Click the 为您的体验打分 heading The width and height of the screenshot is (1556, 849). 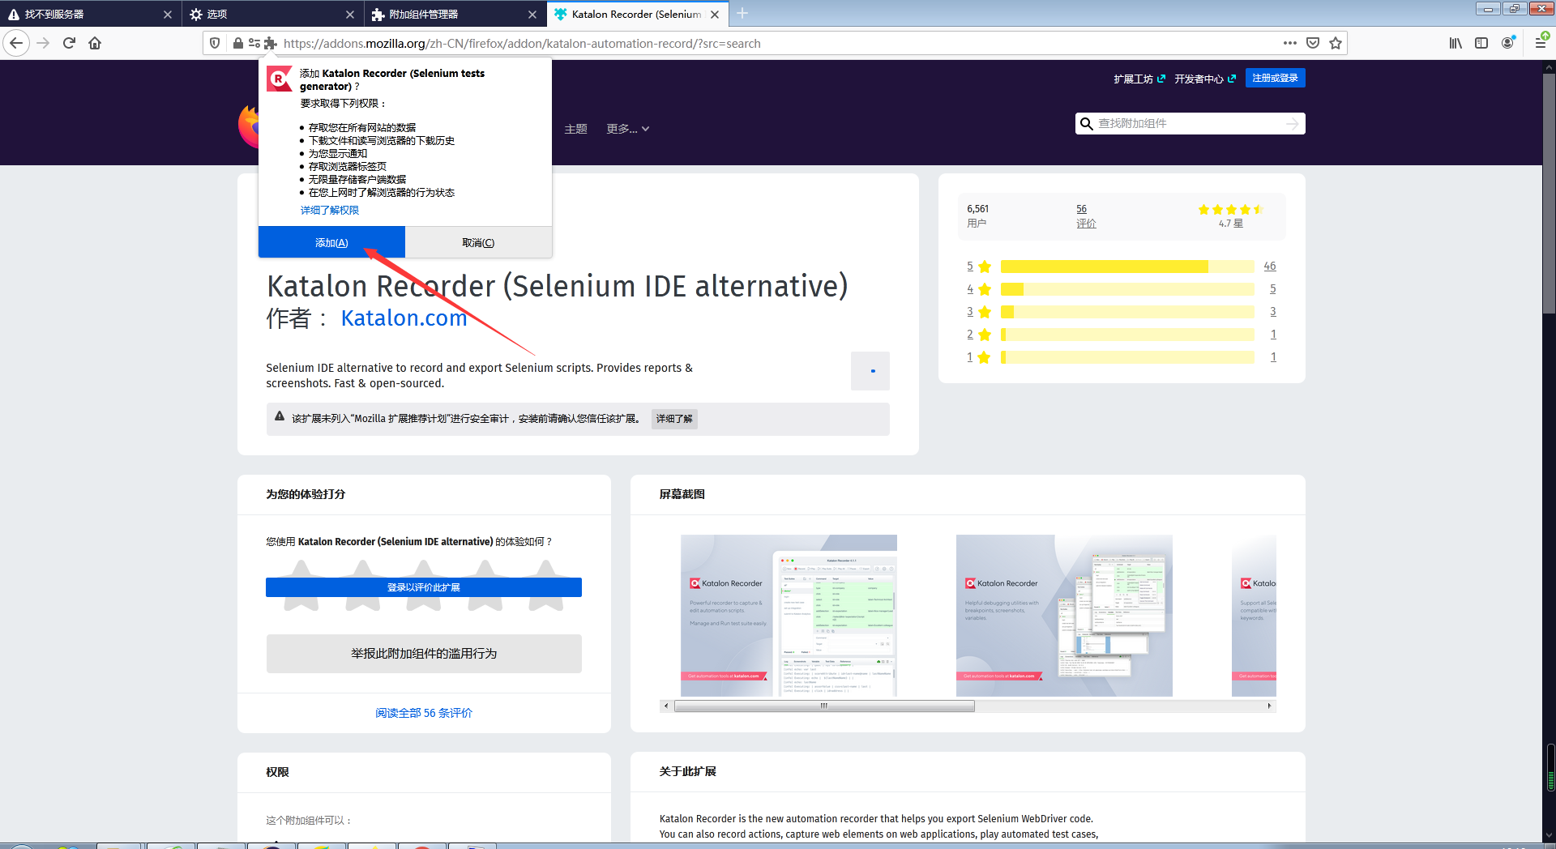tap(306, 494)
